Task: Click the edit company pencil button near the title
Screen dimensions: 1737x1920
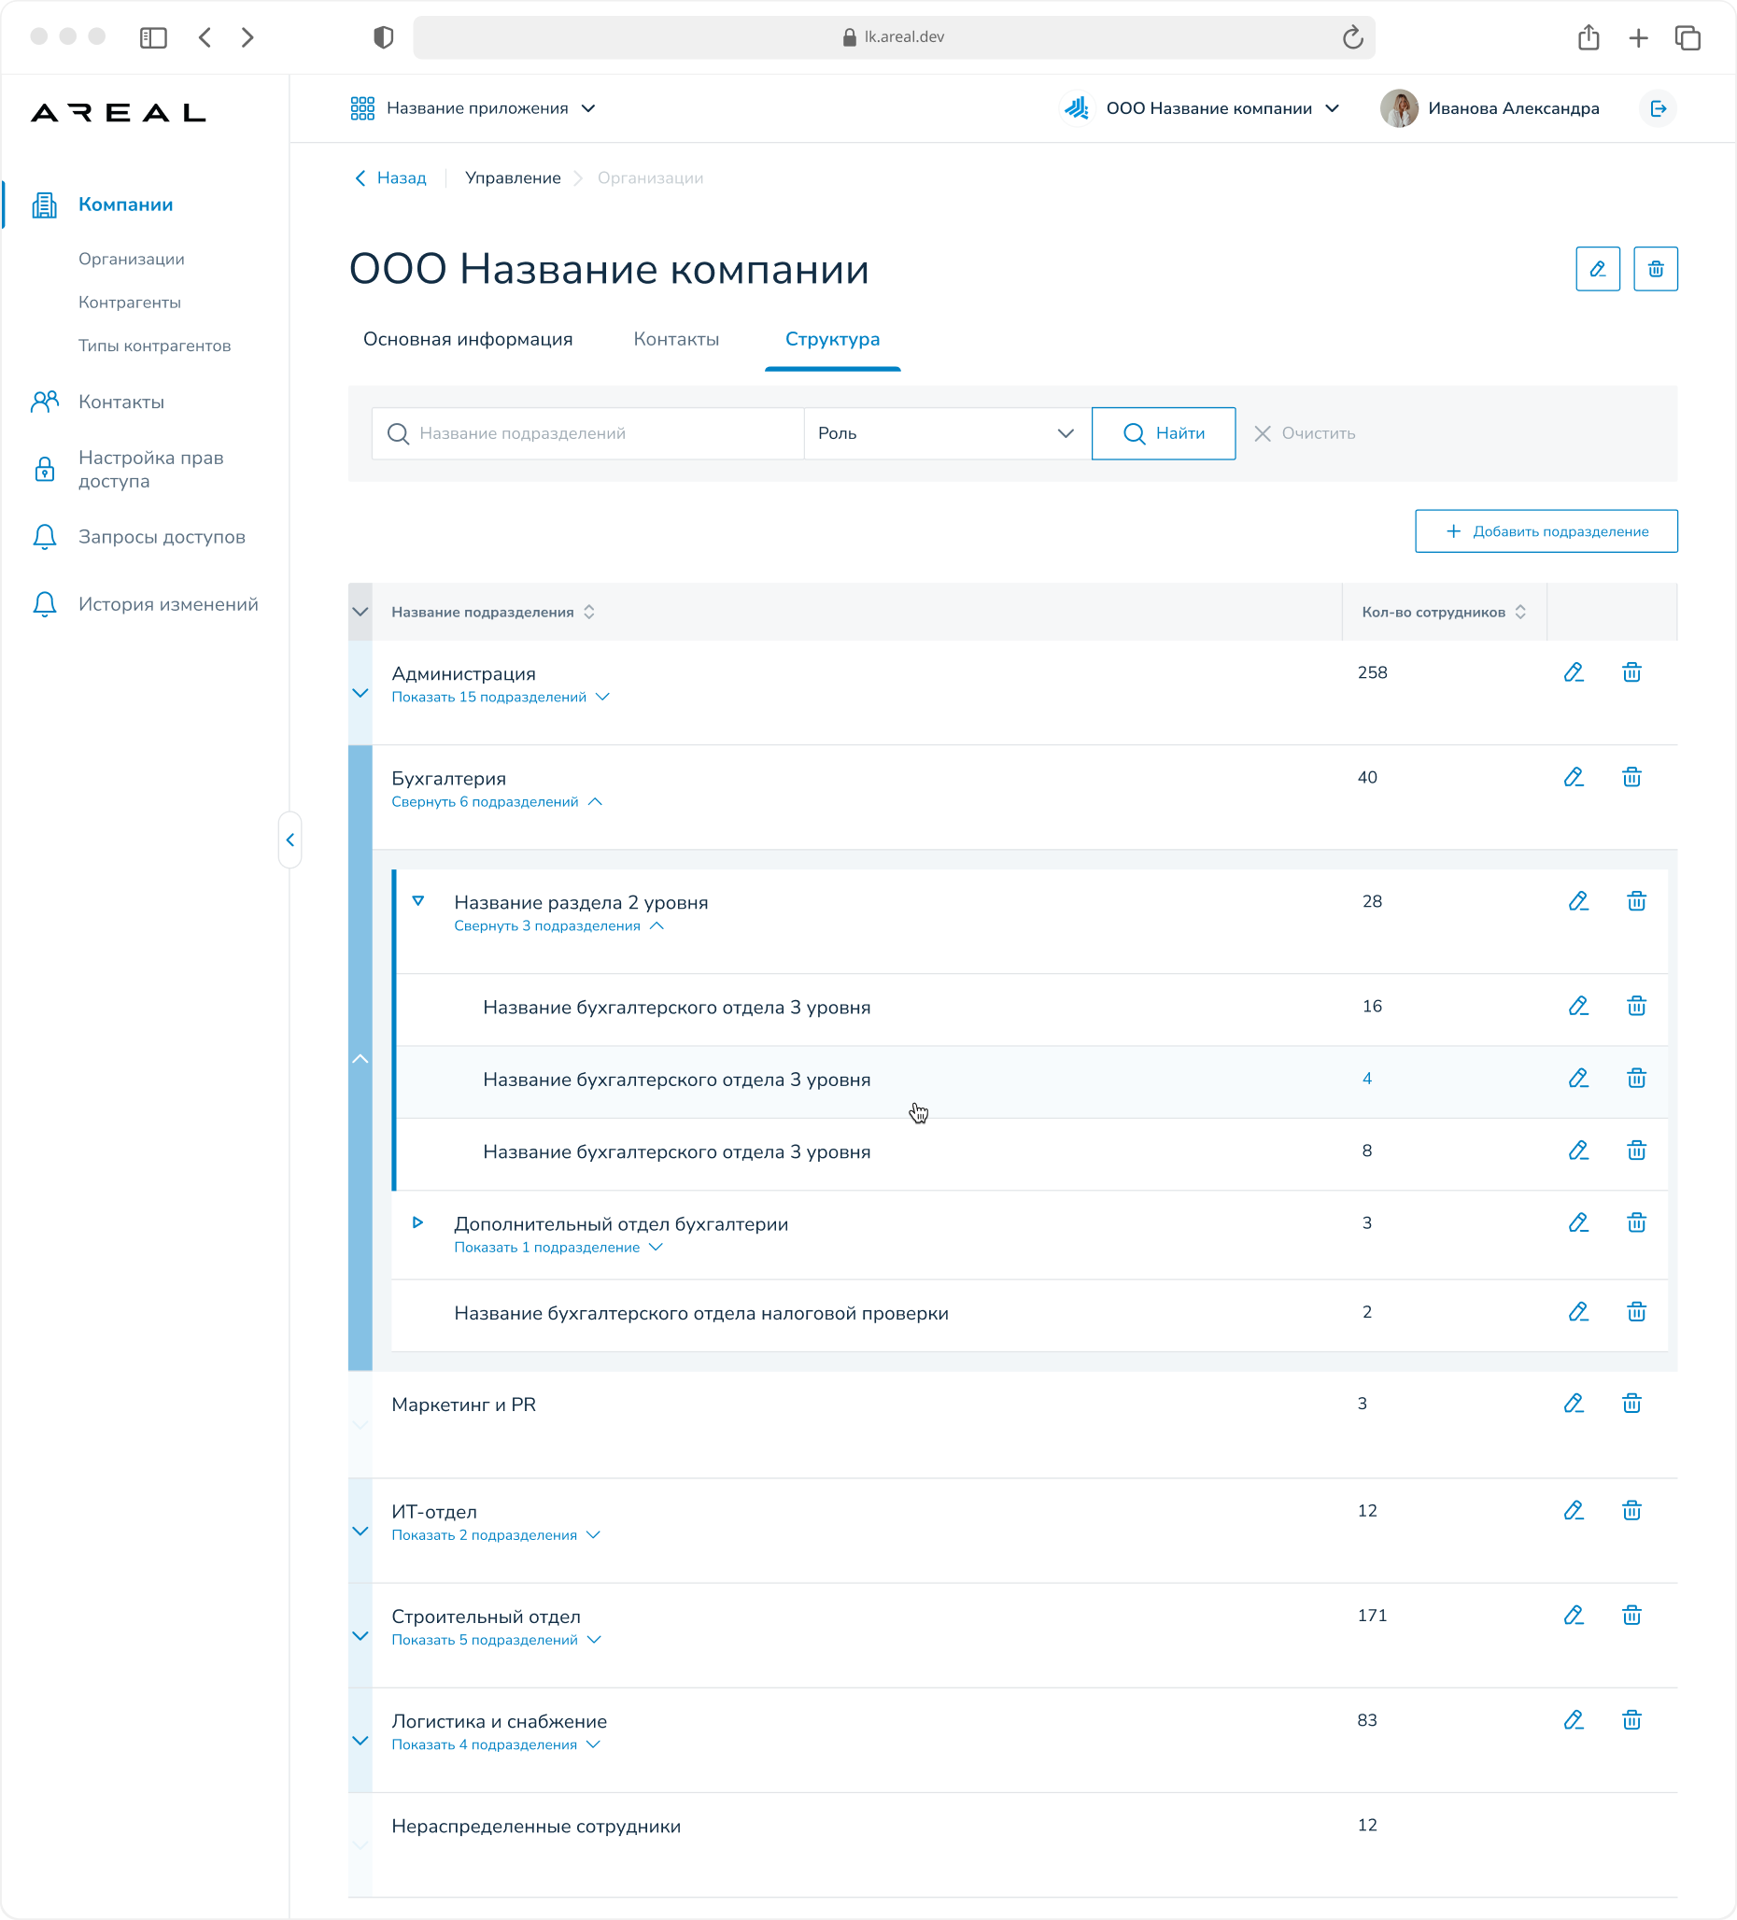Action: 1597,270
